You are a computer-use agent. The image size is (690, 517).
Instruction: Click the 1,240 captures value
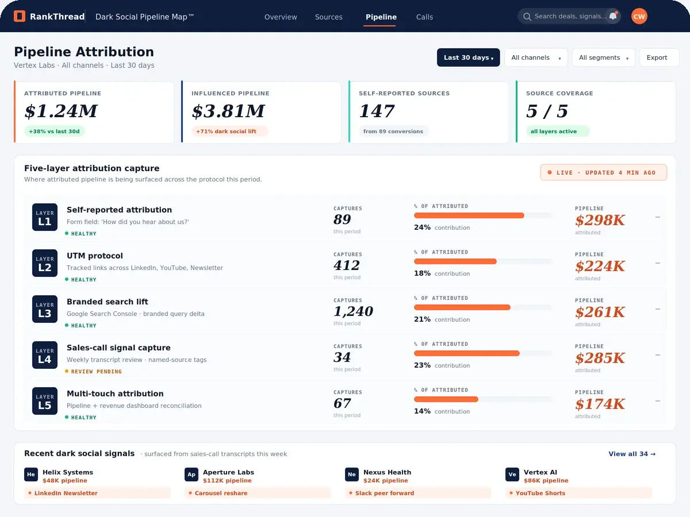[353, 311]
